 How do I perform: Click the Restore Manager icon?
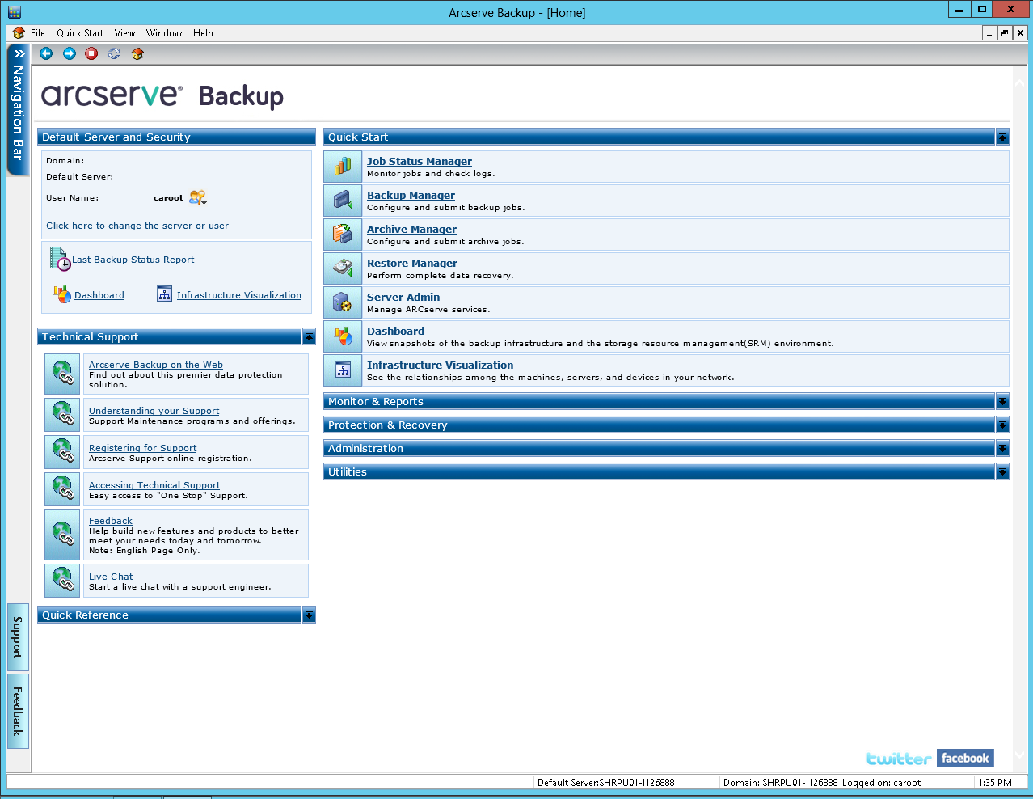click(x=342, y=268)
